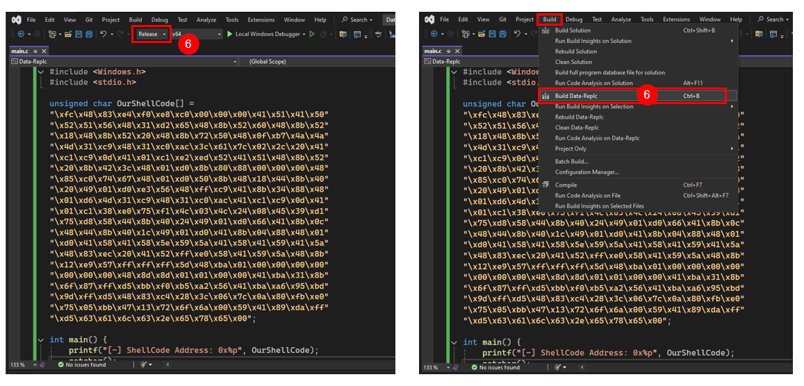Screen dimensions: 804x386
Task: Click Clean Solution menu entry
Action: tap(639, 62)
